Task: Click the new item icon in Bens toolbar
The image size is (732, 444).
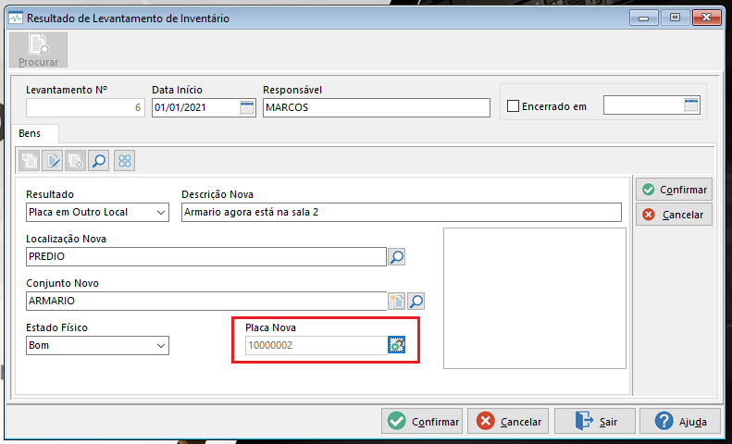Action: point(30,161)
